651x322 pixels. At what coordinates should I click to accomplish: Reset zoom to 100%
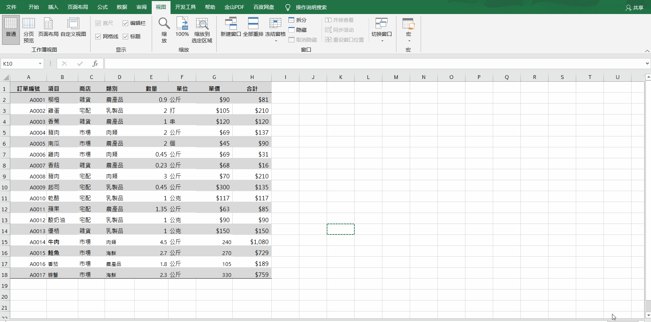pos(182,27)
